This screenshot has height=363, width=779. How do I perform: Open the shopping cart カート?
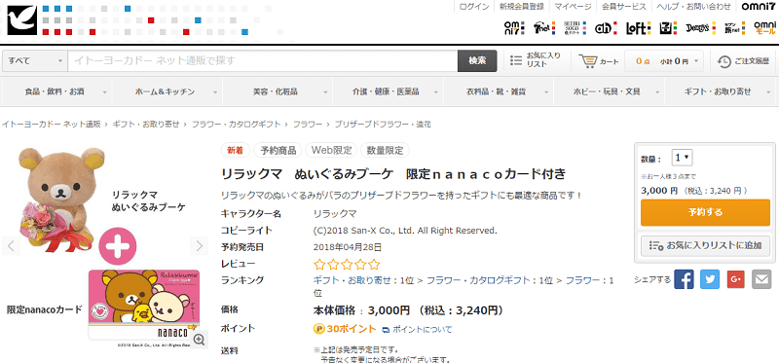pos(599,61)
